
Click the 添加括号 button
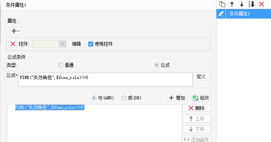[x=196, y=139]
